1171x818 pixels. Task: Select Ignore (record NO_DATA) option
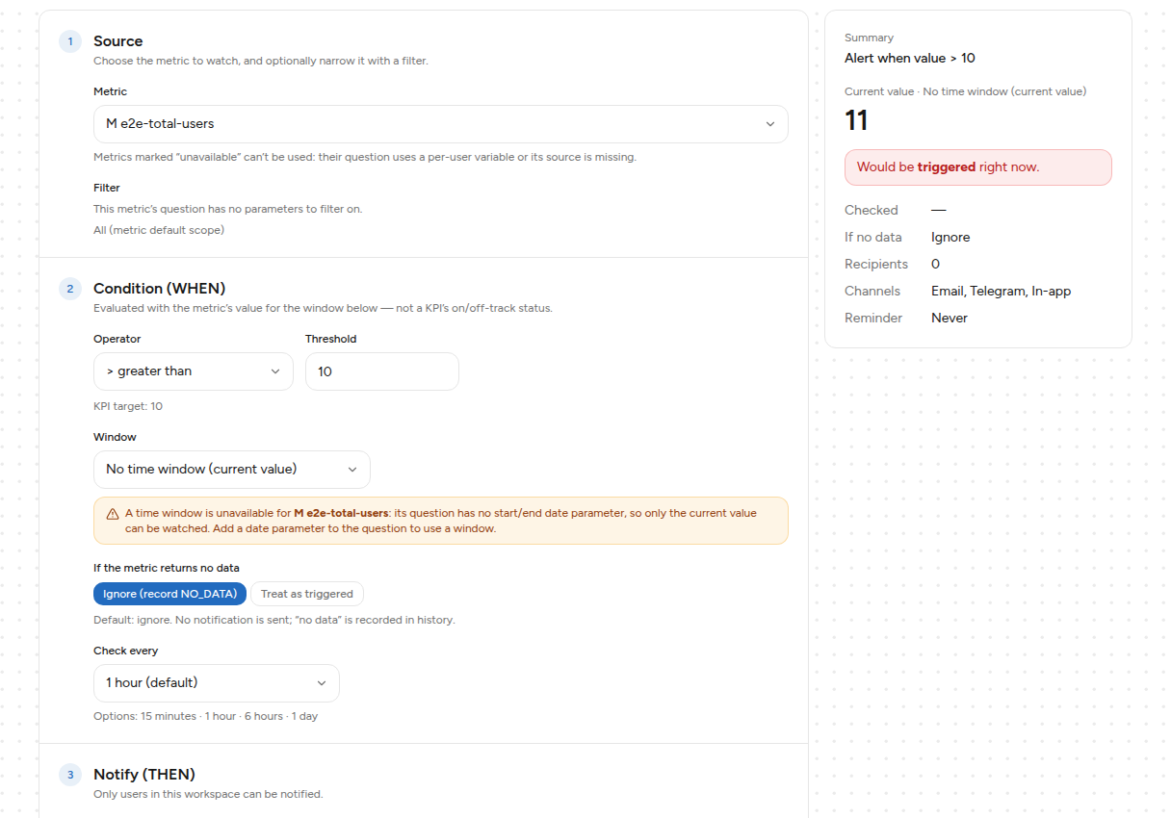(169, 594)
